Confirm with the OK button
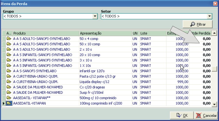 182,116
